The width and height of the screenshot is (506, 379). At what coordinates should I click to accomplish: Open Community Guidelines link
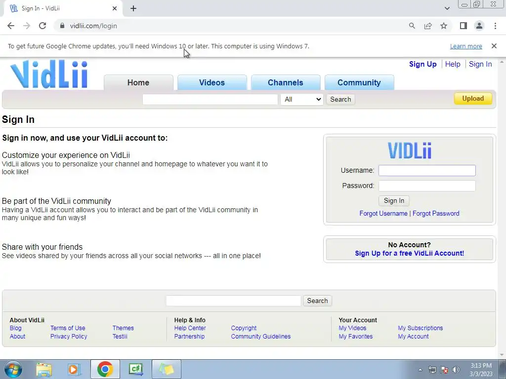click(261, 337)
